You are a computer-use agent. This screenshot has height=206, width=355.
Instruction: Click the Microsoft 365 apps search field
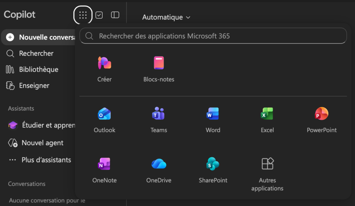click(213, 36)
